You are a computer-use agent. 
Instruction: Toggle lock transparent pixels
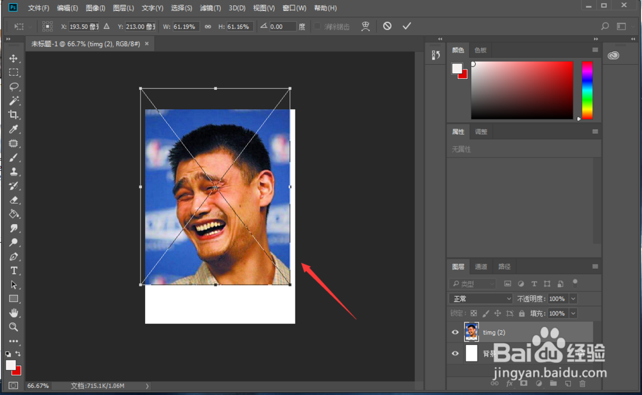[x=474, y=313]
